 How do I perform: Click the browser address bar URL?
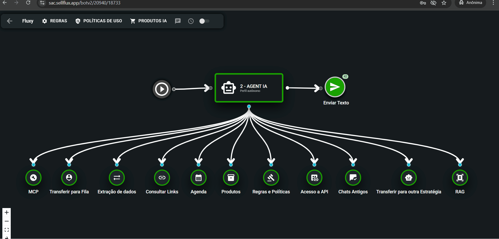tap(84, 3)
